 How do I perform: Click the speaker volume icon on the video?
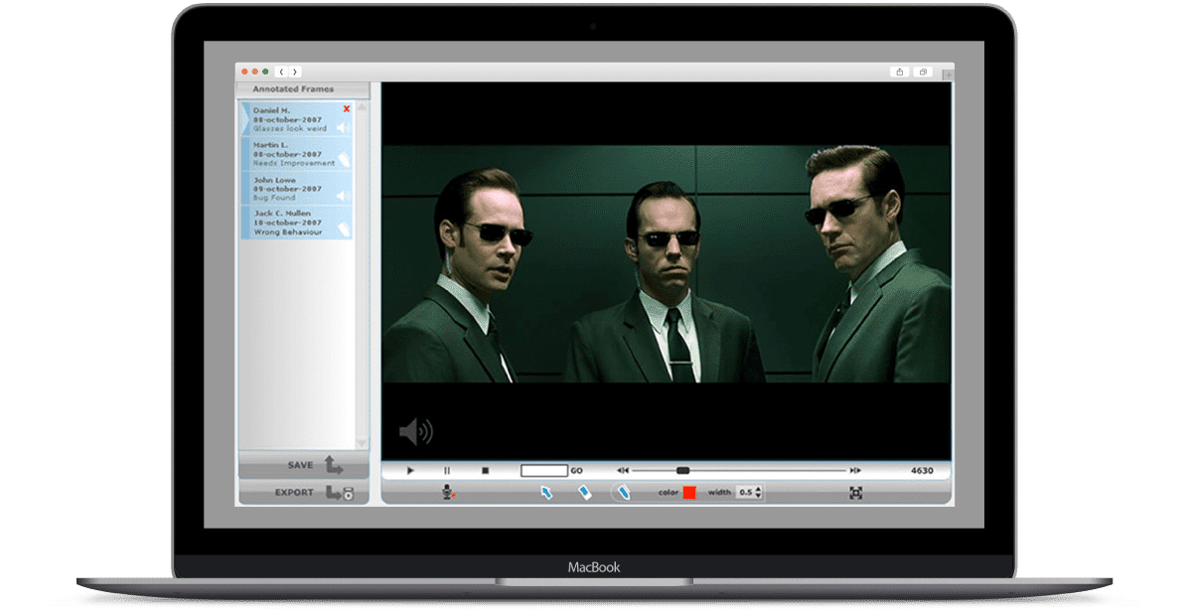[x=415, y=431]
